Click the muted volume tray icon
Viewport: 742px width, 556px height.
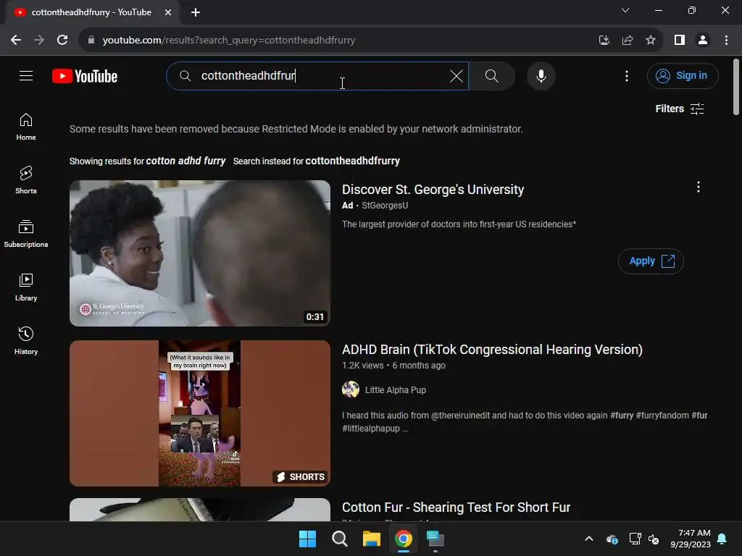coord(654,539)
